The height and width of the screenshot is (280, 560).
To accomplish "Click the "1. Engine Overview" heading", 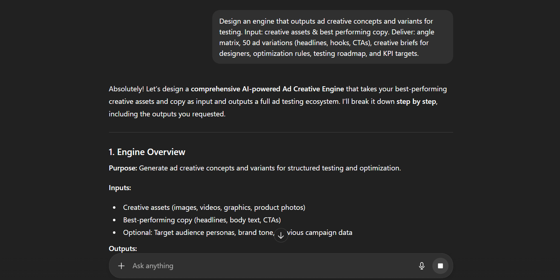I will (147, 152).
